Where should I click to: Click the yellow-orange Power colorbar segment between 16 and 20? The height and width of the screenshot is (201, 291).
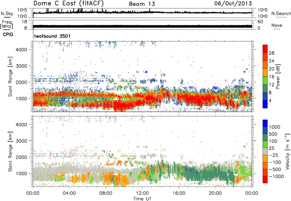point(265,73)
